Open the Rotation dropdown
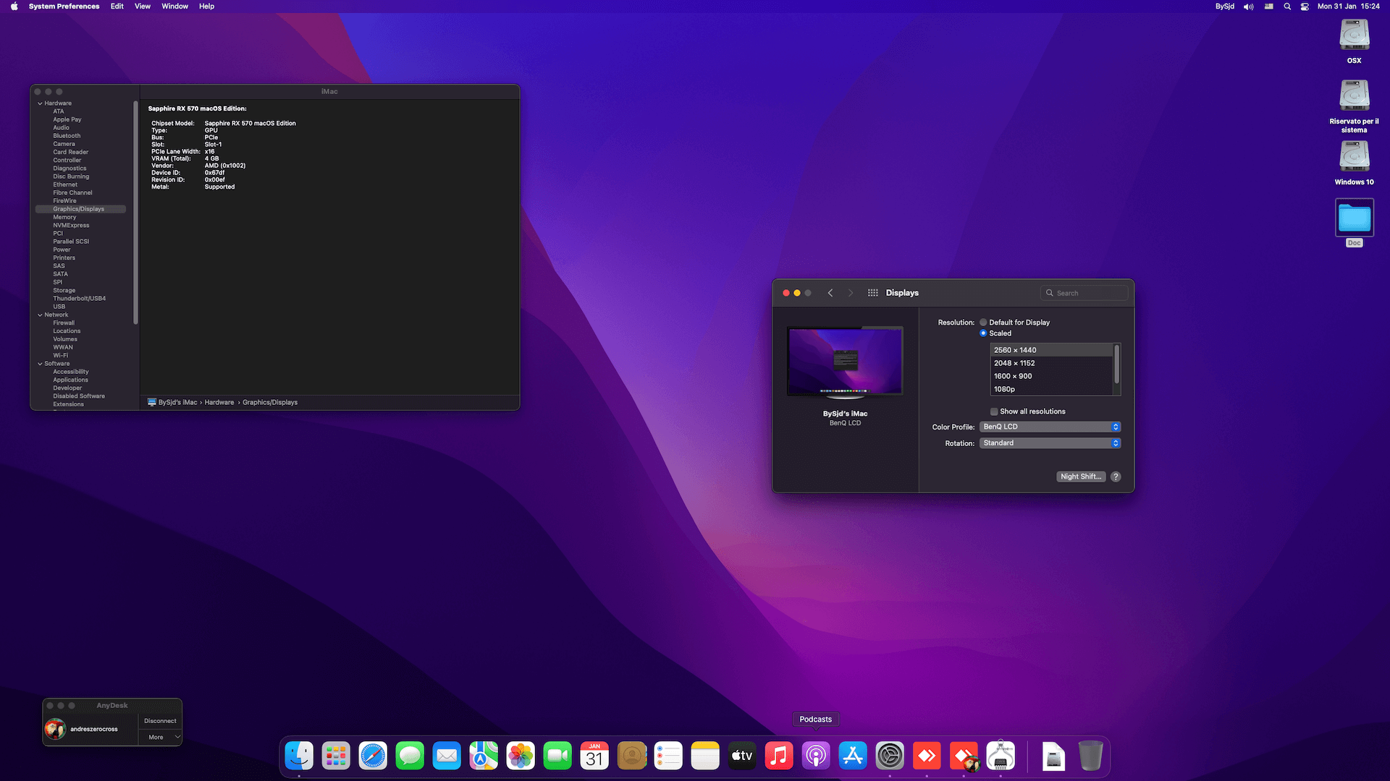The height and width of the screenshot is (781, 1390). (x=1050, y=443)
